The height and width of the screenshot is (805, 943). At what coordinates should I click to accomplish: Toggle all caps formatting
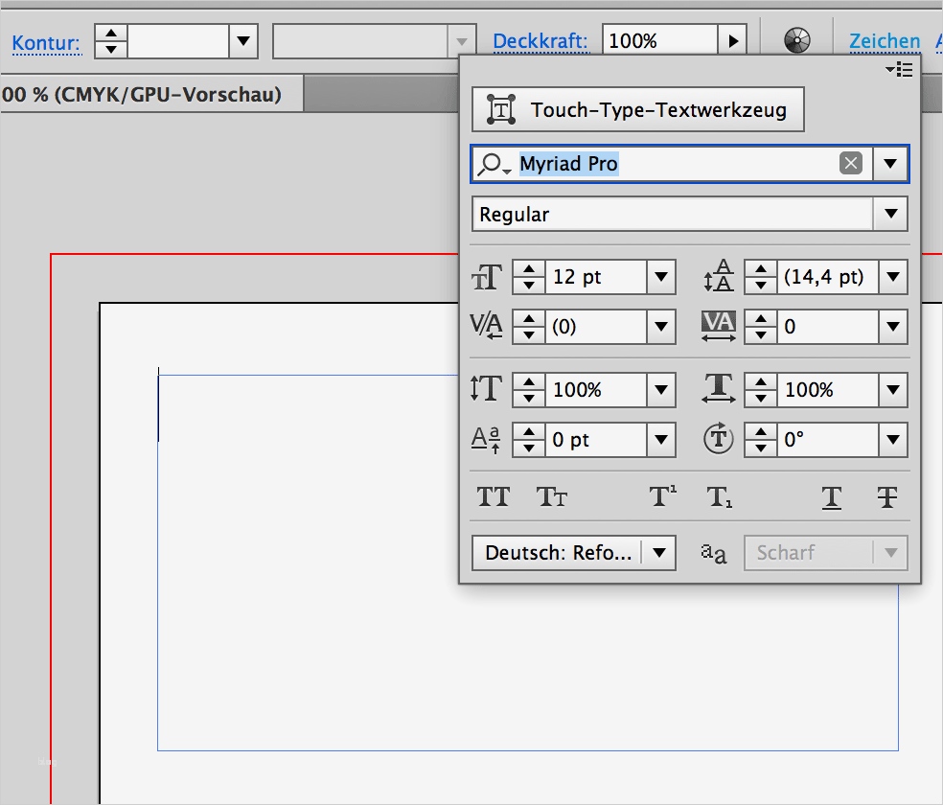(494, 496)
